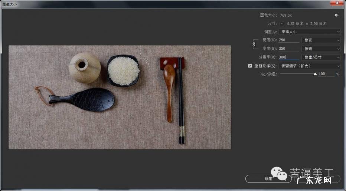Screen dimensions: 346x191
Task: Click the 分辨率 value field
Action: pyautogui.click(x=288, y=57)
